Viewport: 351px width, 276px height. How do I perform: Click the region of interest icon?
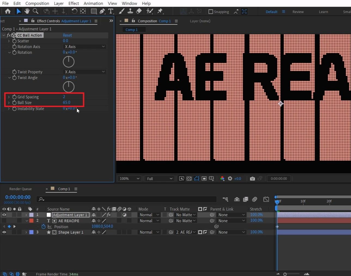coord(204,178)
